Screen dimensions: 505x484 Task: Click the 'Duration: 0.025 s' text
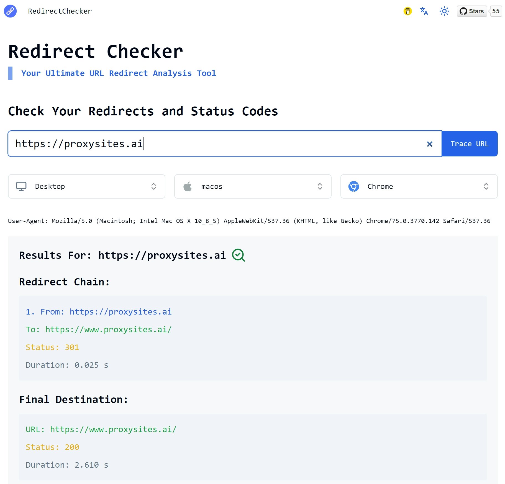coord(67,365)
